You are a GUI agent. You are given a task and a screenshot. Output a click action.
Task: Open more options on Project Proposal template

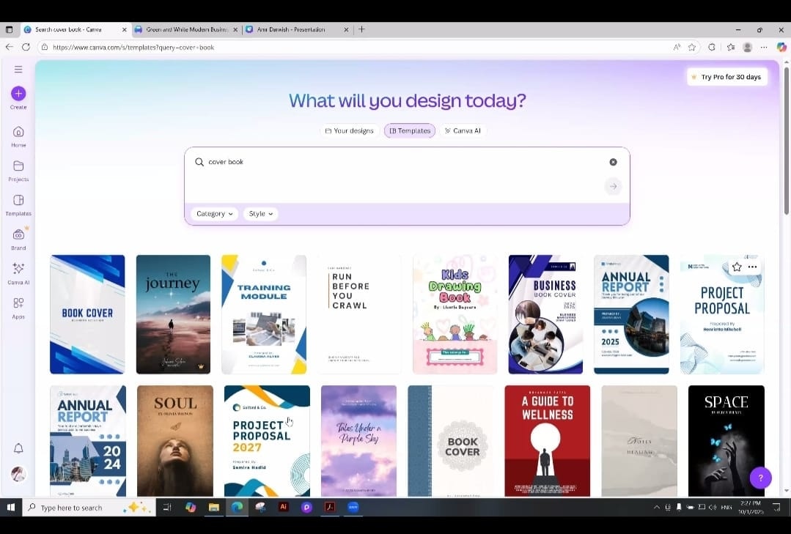pos(753,267)
